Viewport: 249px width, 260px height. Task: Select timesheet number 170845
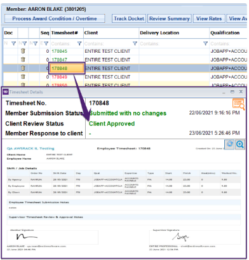[x=59, y=51]
